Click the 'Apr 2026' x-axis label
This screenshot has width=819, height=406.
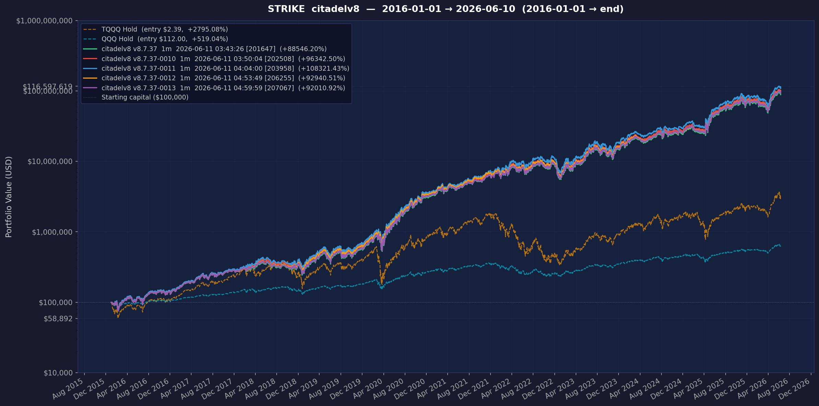[751, 388]
